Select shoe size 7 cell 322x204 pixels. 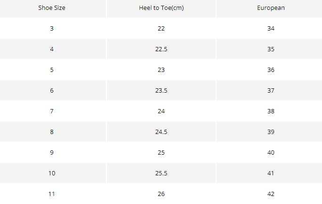click(52, 111)
